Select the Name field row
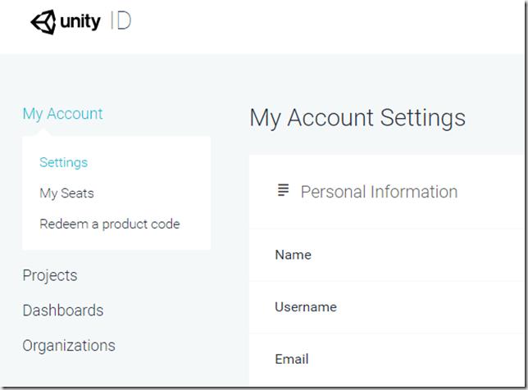The height and width of the screenshot is (390, 528). point(387,255)
